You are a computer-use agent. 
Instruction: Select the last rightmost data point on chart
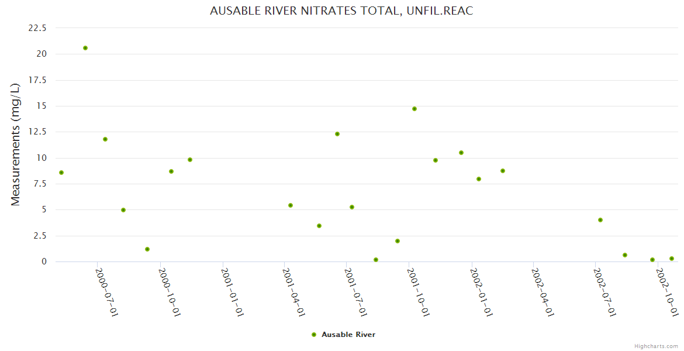pyautogui.click(x=672, y=259)
